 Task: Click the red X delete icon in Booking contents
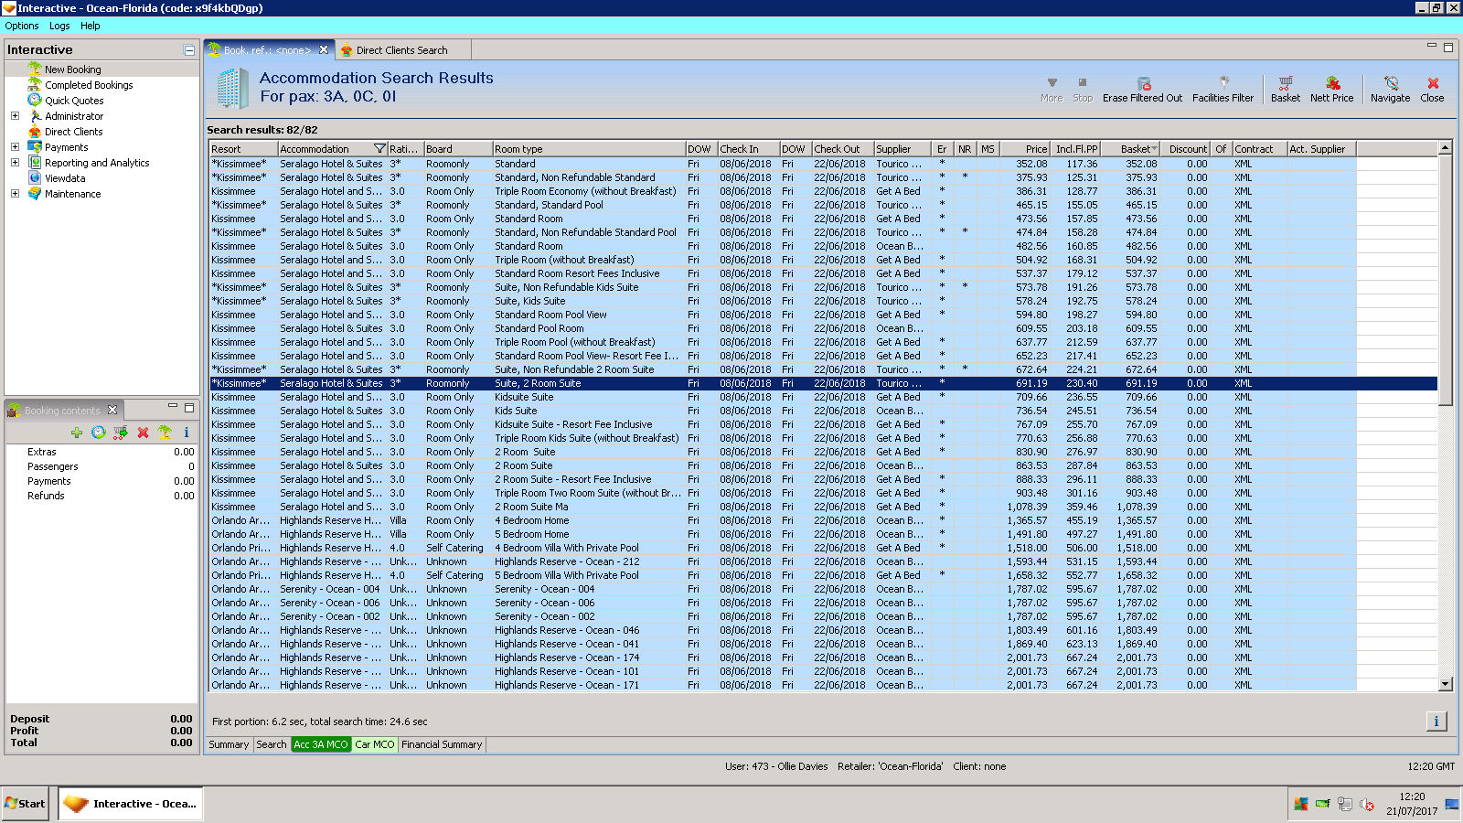143,433
